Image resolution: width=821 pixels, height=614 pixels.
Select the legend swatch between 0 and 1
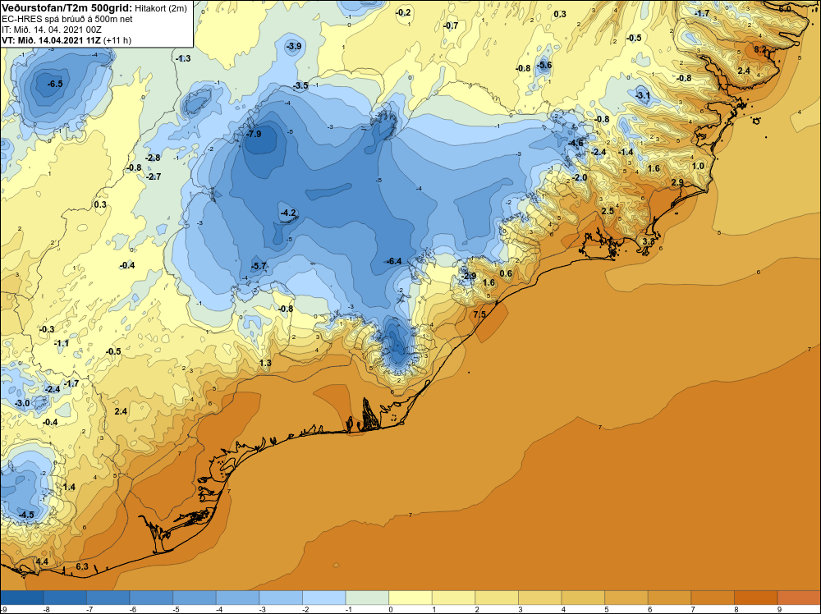[x=410, y=598]
